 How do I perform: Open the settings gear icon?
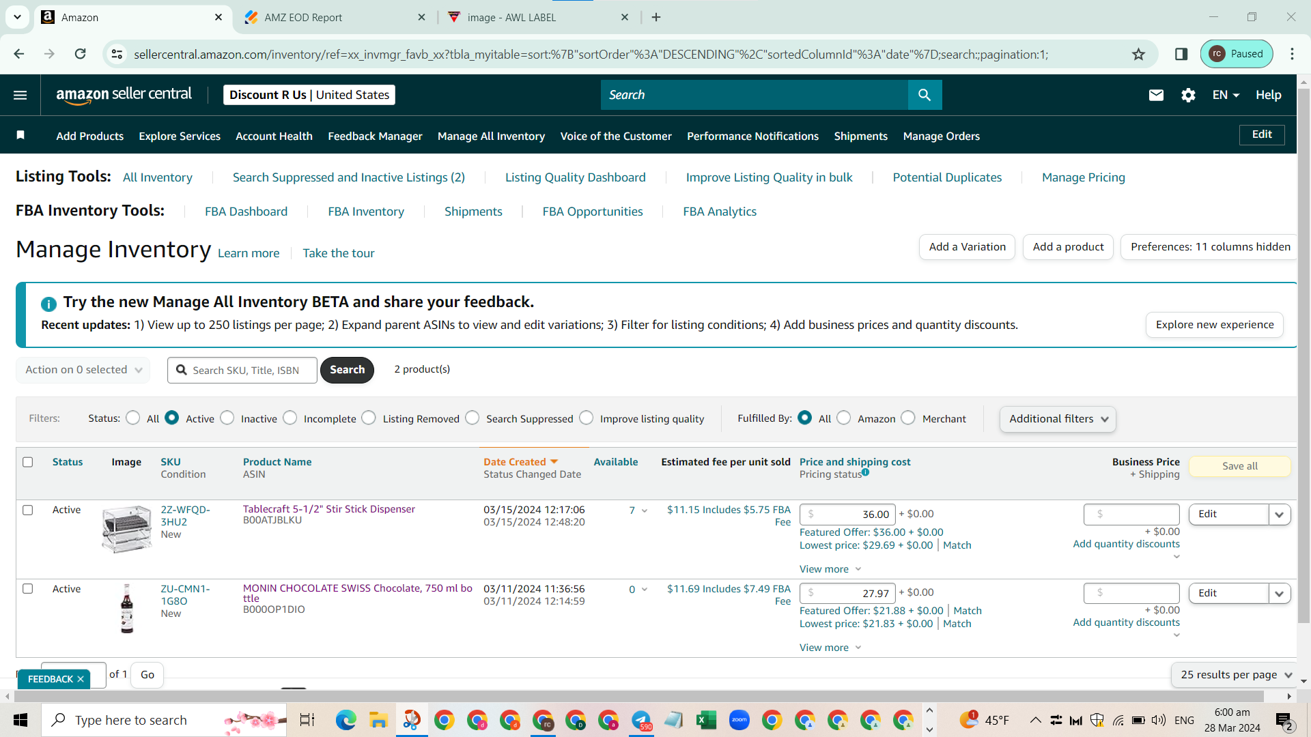(1188, 95)
